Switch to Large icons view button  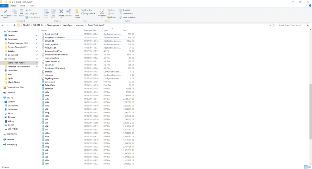pyautogui.click(x=310, y=167)
